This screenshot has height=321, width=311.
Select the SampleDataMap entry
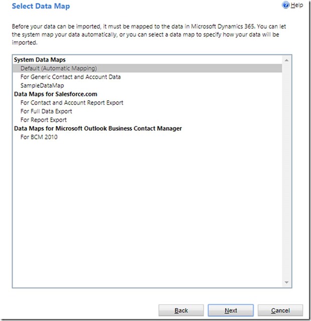click(42, 86)
